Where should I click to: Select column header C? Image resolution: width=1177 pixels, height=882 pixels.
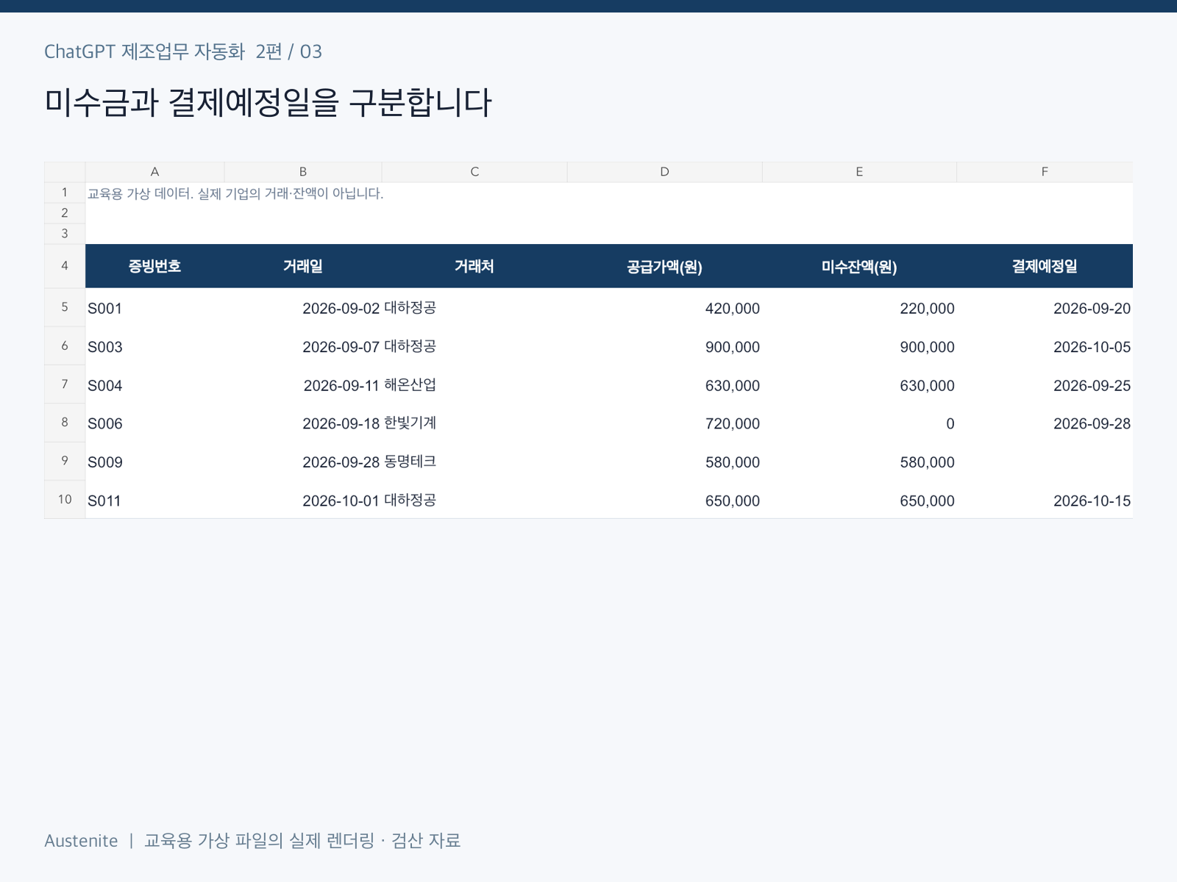point(474,172)
